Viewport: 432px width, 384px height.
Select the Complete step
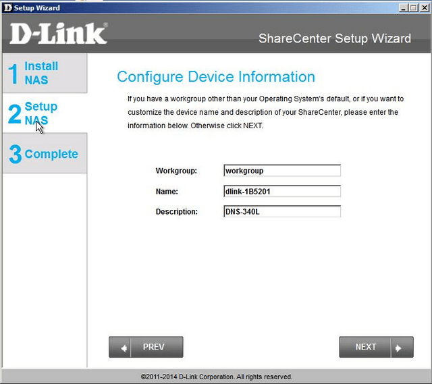click(45, 153)
